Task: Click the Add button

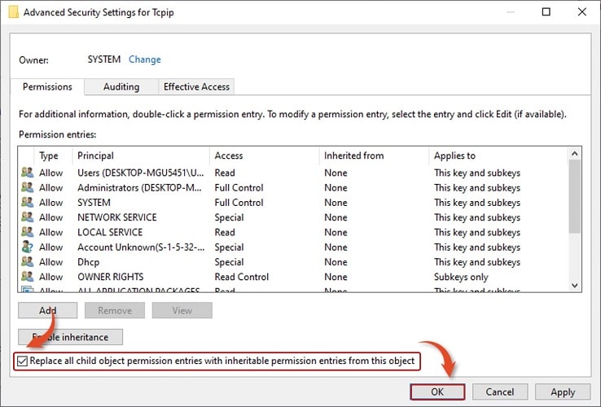Action: click(x=47, y=310)
